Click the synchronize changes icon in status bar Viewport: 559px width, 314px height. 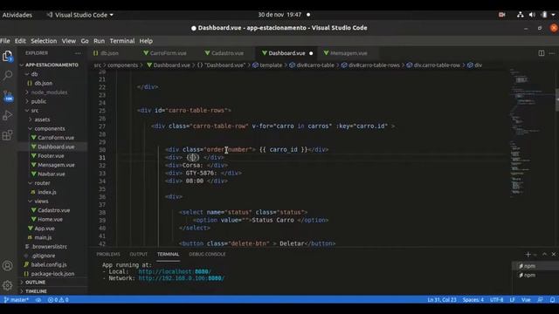(x=38, y=300)
